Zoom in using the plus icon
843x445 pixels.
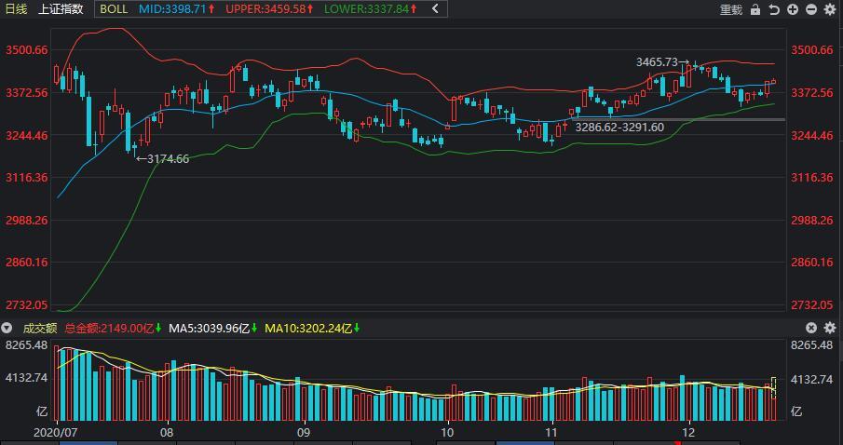pos(793,9)
